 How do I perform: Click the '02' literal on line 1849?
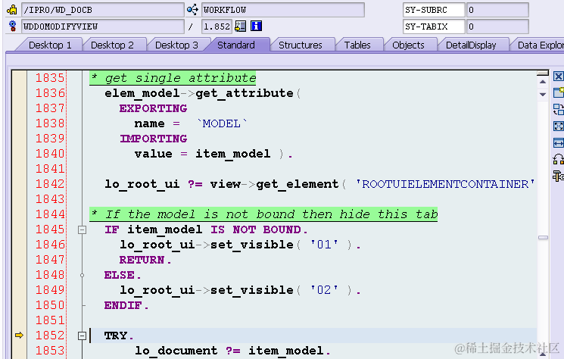tap(324, 290)
